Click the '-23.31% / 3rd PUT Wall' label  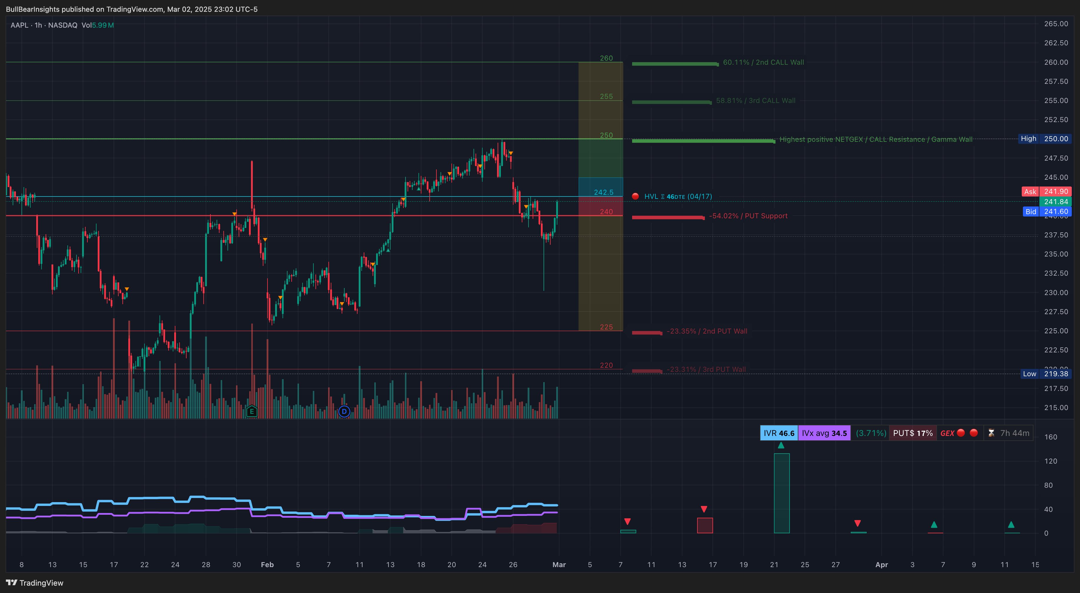706,369
